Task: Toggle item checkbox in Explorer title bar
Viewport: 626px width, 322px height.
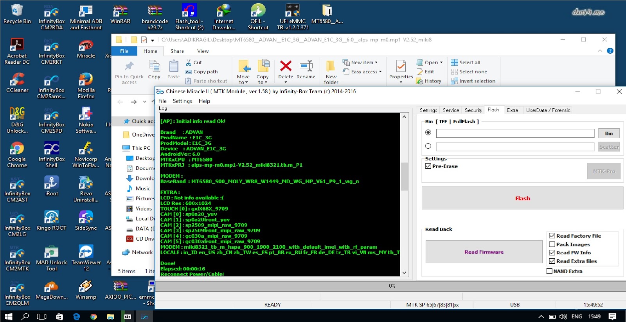Action: (144, 40)
